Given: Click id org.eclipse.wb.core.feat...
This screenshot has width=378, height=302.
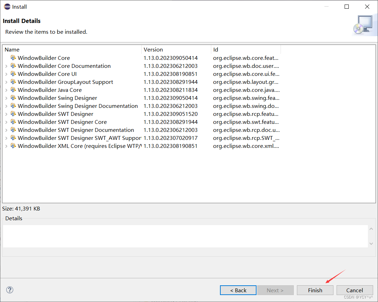Looking at the screenshot, I should tap(246, 58).
